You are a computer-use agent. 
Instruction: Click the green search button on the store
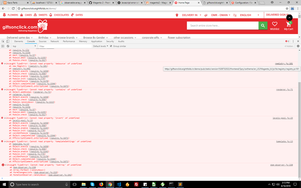point(263,26)
